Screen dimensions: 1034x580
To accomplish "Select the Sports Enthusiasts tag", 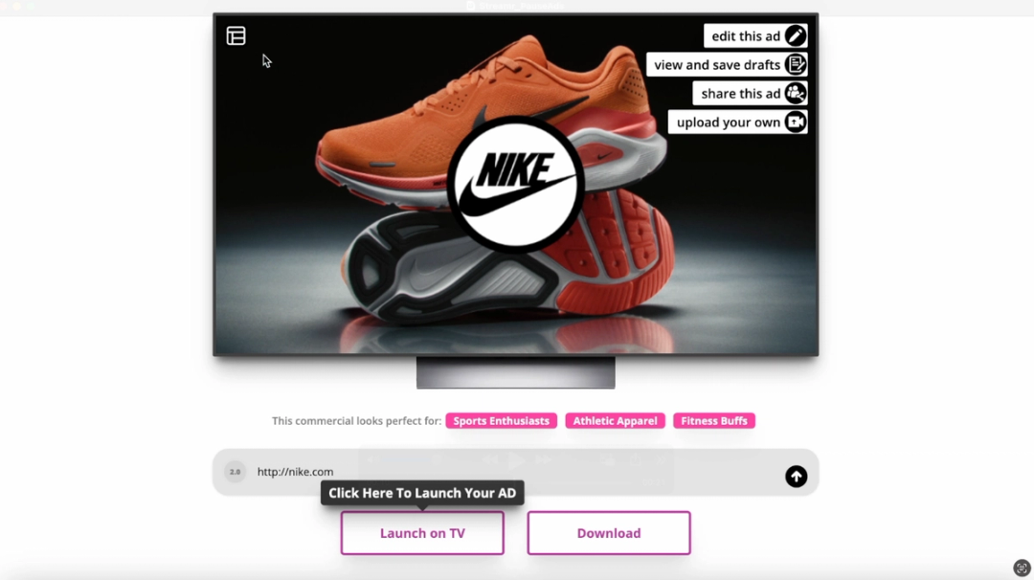I will click(x=501, y=420).
